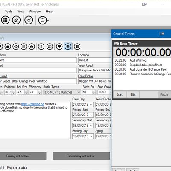Click the picture-in-picture window icon

(50, 47)
